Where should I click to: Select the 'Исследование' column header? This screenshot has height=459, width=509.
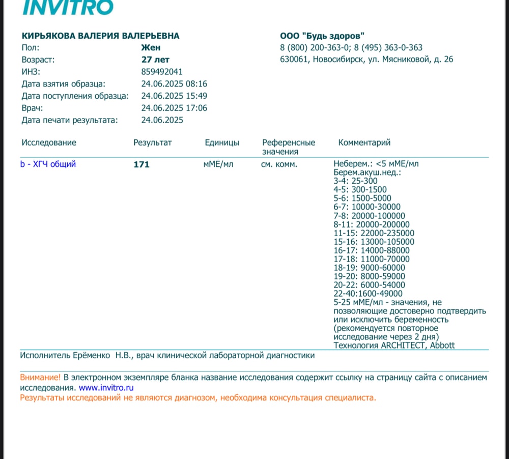pyautogui.click(x=49, y=143)
